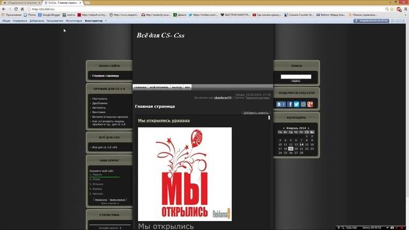Viewport: 409px width, 230px height.
Task: Open the Приложения apps bookmark
Action: [12, 15]
